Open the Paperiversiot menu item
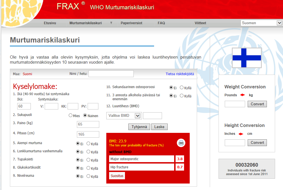Image resolution: width=283 pixels, height=190 pixels. click(x=131, y=23)
